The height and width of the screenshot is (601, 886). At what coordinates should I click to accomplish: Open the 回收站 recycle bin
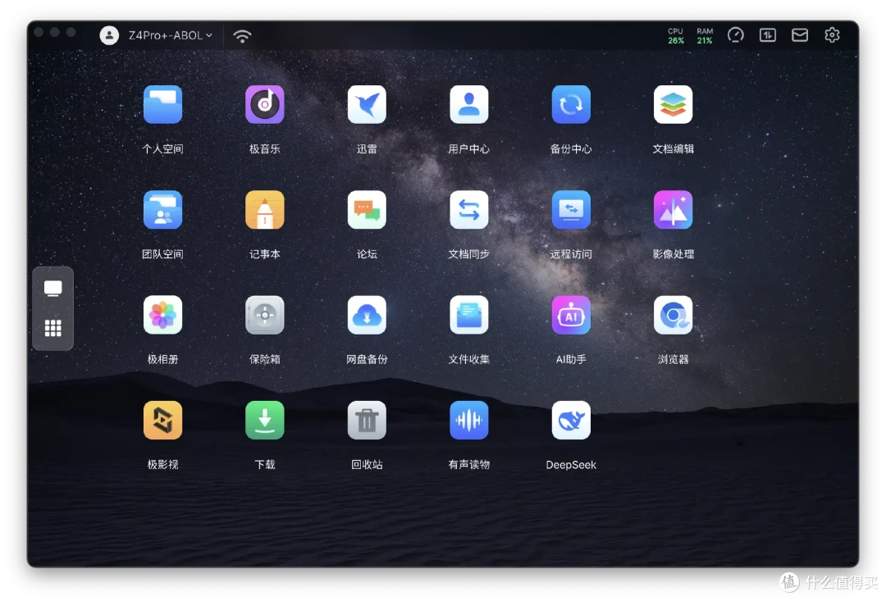pos(367,421)
